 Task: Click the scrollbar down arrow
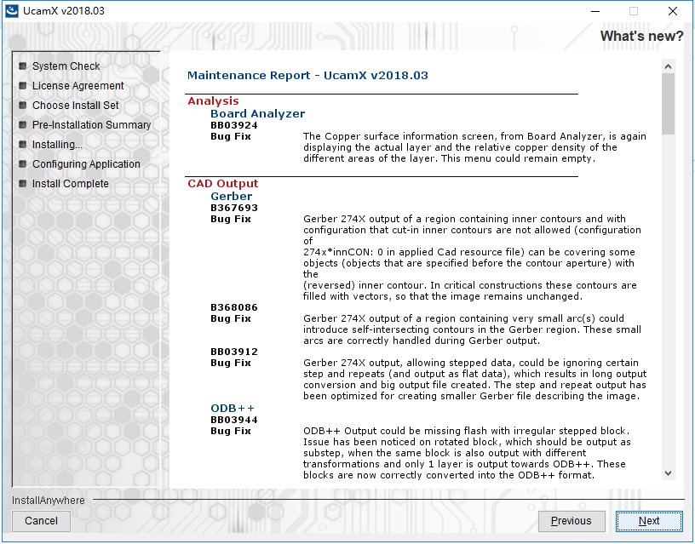668,473
